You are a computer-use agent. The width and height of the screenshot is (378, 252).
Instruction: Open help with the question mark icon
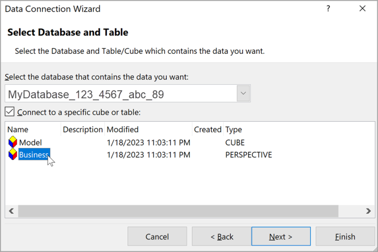[x=328, y=9]
